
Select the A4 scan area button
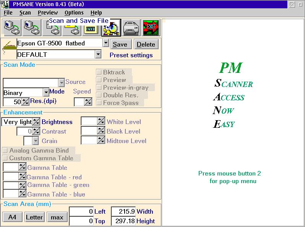coord(12,217)
